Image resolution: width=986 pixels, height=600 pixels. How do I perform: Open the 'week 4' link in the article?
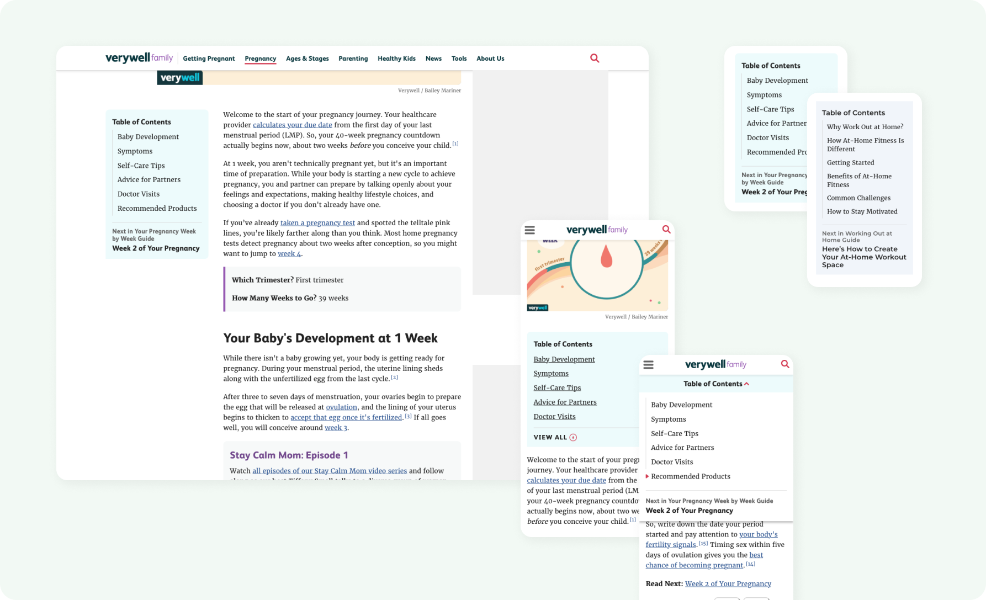pos(289,254)
